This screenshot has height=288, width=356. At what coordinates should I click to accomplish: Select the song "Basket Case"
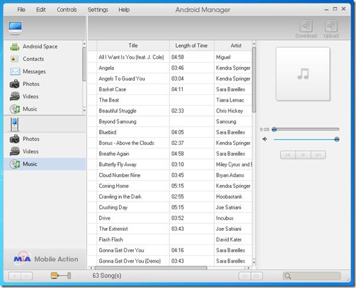click(112, 89)
